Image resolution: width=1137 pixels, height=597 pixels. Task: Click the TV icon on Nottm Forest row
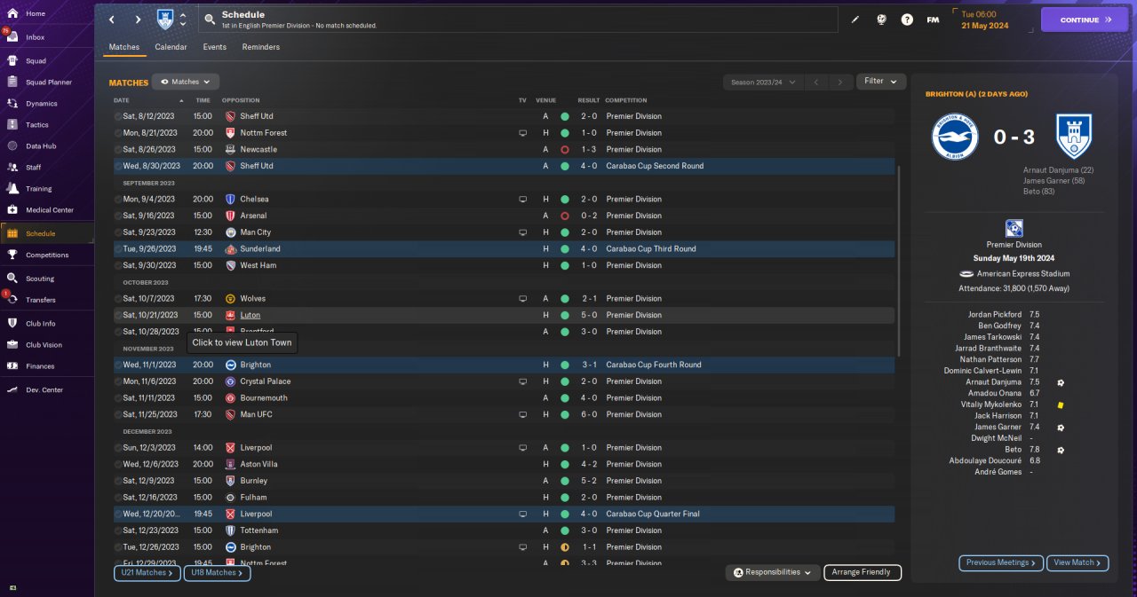coord(522,133)
